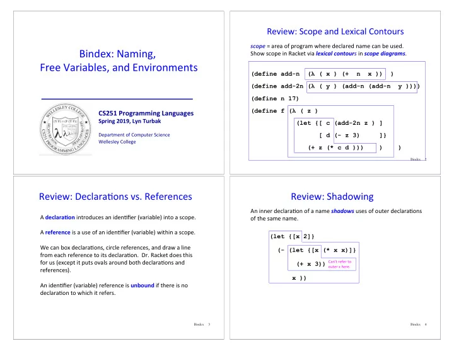This screenshot has width=454, height=351.
Task: Click the boxed '(λ ( y ) (add-n (add-n y )))' expression
Action: 362,86
